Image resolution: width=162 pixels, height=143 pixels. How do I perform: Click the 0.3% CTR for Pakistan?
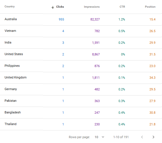122,101
